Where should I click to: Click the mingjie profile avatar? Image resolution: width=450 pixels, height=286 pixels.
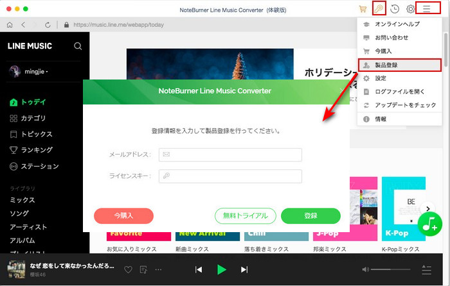pyautogui.click(x=15, y=71)
